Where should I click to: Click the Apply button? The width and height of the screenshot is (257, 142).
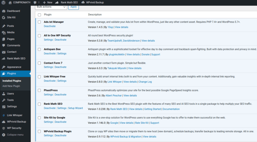74,7
